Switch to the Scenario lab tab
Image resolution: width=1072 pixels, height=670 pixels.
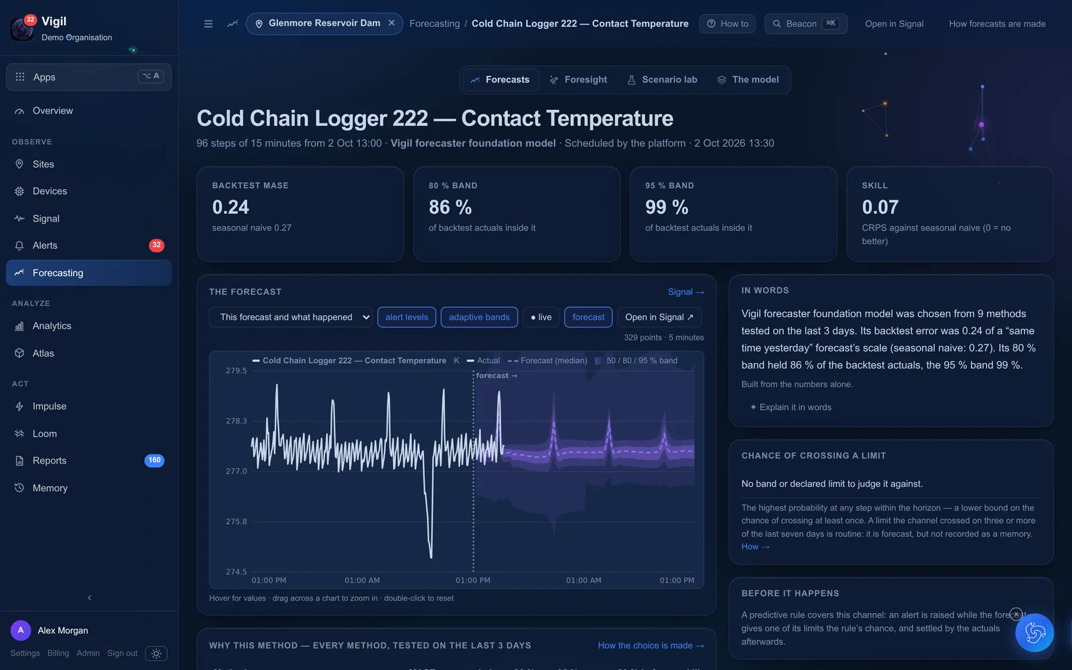coord(662,80)
